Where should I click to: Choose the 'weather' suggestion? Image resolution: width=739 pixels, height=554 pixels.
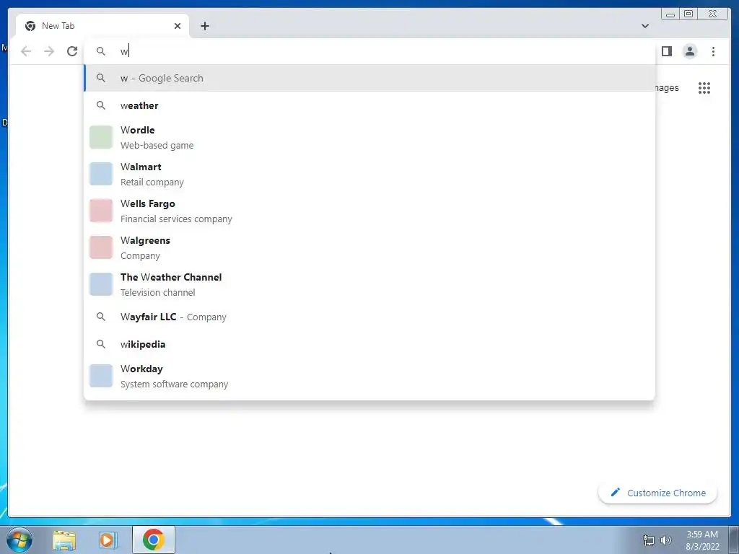(370, 105)
